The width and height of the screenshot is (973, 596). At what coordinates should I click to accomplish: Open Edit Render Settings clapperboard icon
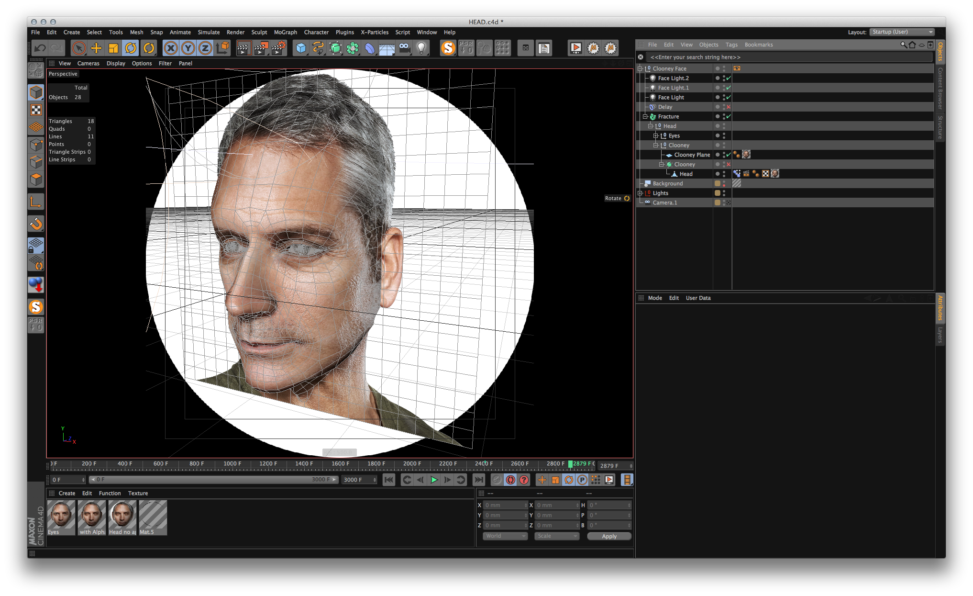[278, 48]
